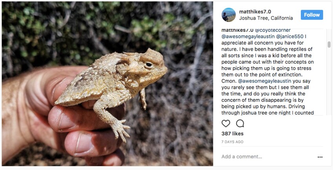This screenshot has width=333, height=170.
Task: Open the @coyotecorner mention
Action: point(273,30)
